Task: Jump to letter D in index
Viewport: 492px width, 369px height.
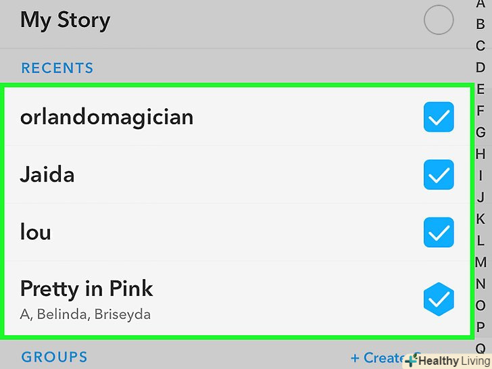Action: coord(481,68)
